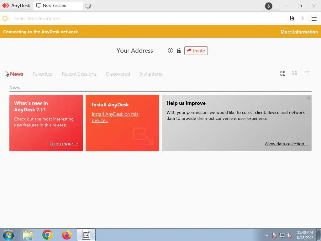Click the network tray icon

pos(282,235)
